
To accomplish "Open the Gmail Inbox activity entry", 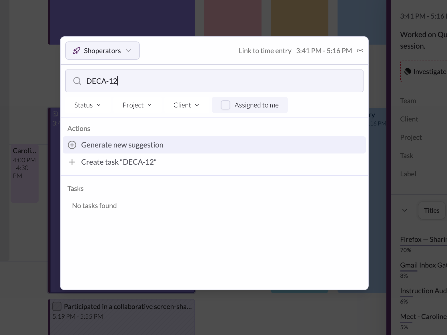I will tap(423, 265).
